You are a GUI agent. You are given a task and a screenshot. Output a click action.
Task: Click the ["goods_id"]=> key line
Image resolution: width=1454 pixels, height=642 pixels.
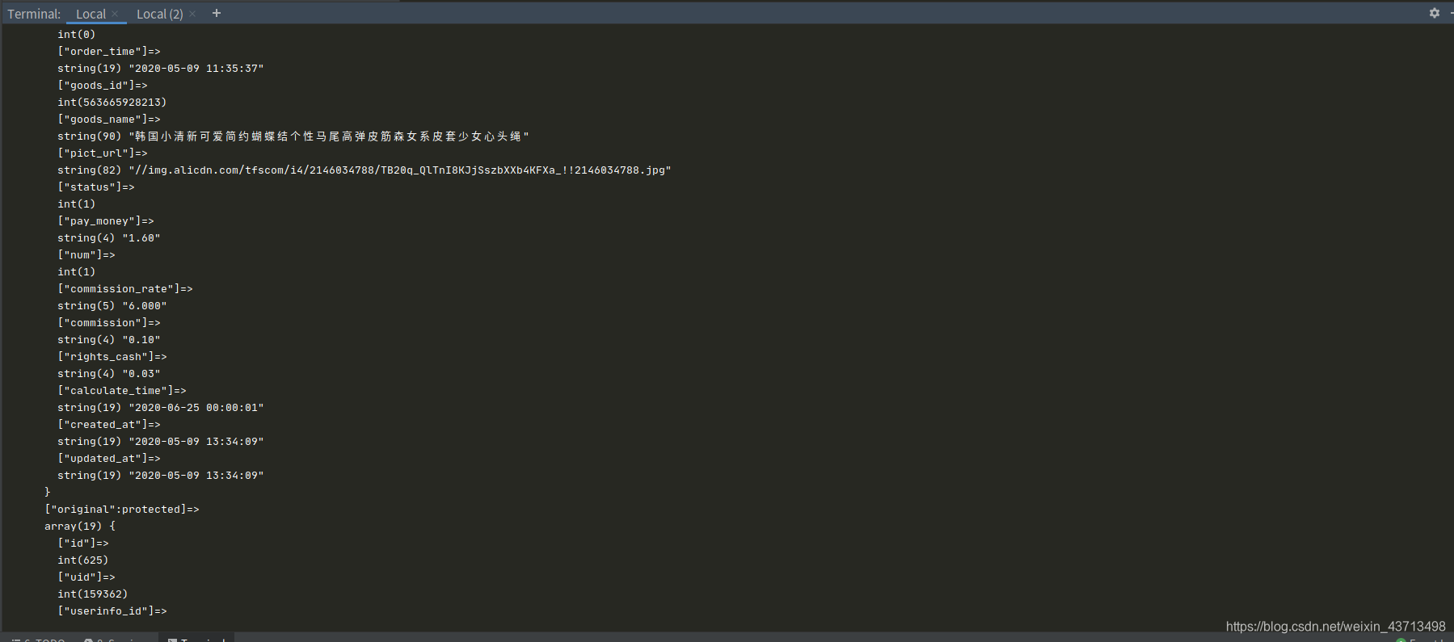coord(103,86)
